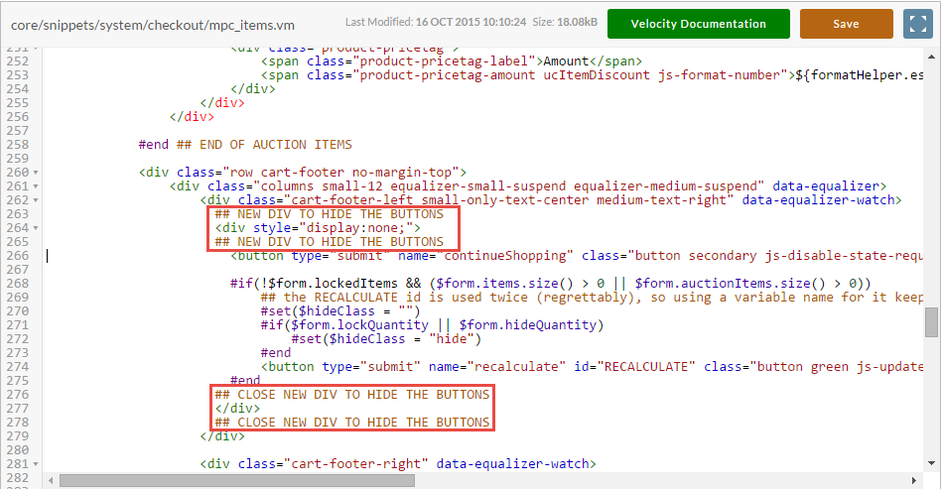Image resolution: width=942 pixels, height=489 pixels.
Task: Click the horizontal scrollbar thumb
Action: tap(237, 481)
